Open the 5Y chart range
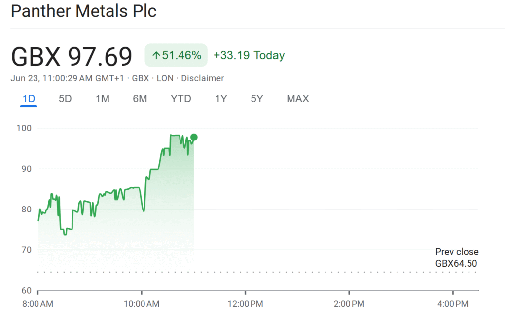The height and width of the screenshot is (315, 505). coord(257,99)
